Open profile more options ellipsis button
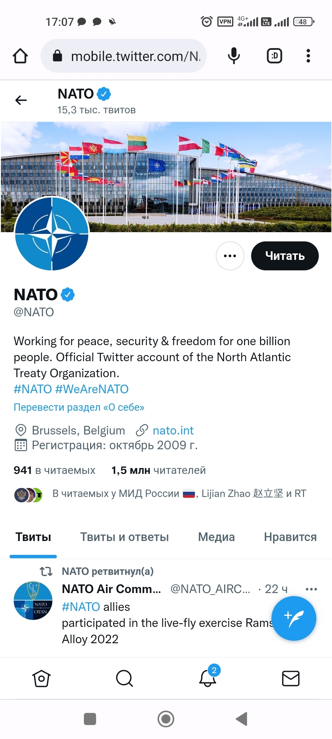The image size is (332, 739). (230, 256)
